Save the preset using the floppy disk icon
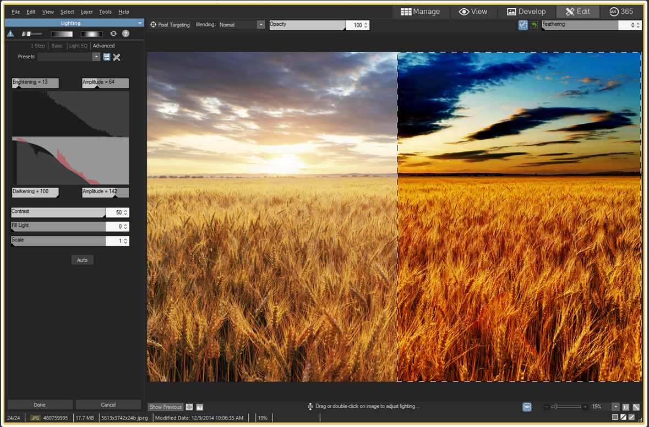Viewport: 649px width, 427px height. [x=107, y=57]
